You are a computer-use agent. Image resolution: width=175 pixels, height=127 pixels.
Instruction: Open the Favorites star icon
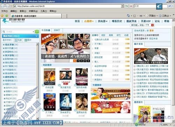tap(2, 15)
